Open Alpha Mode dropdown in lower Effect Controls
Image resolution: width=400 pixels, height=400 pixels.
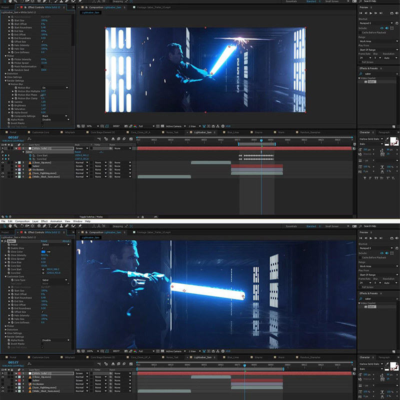pyautogui.click(x=55, y=340)
